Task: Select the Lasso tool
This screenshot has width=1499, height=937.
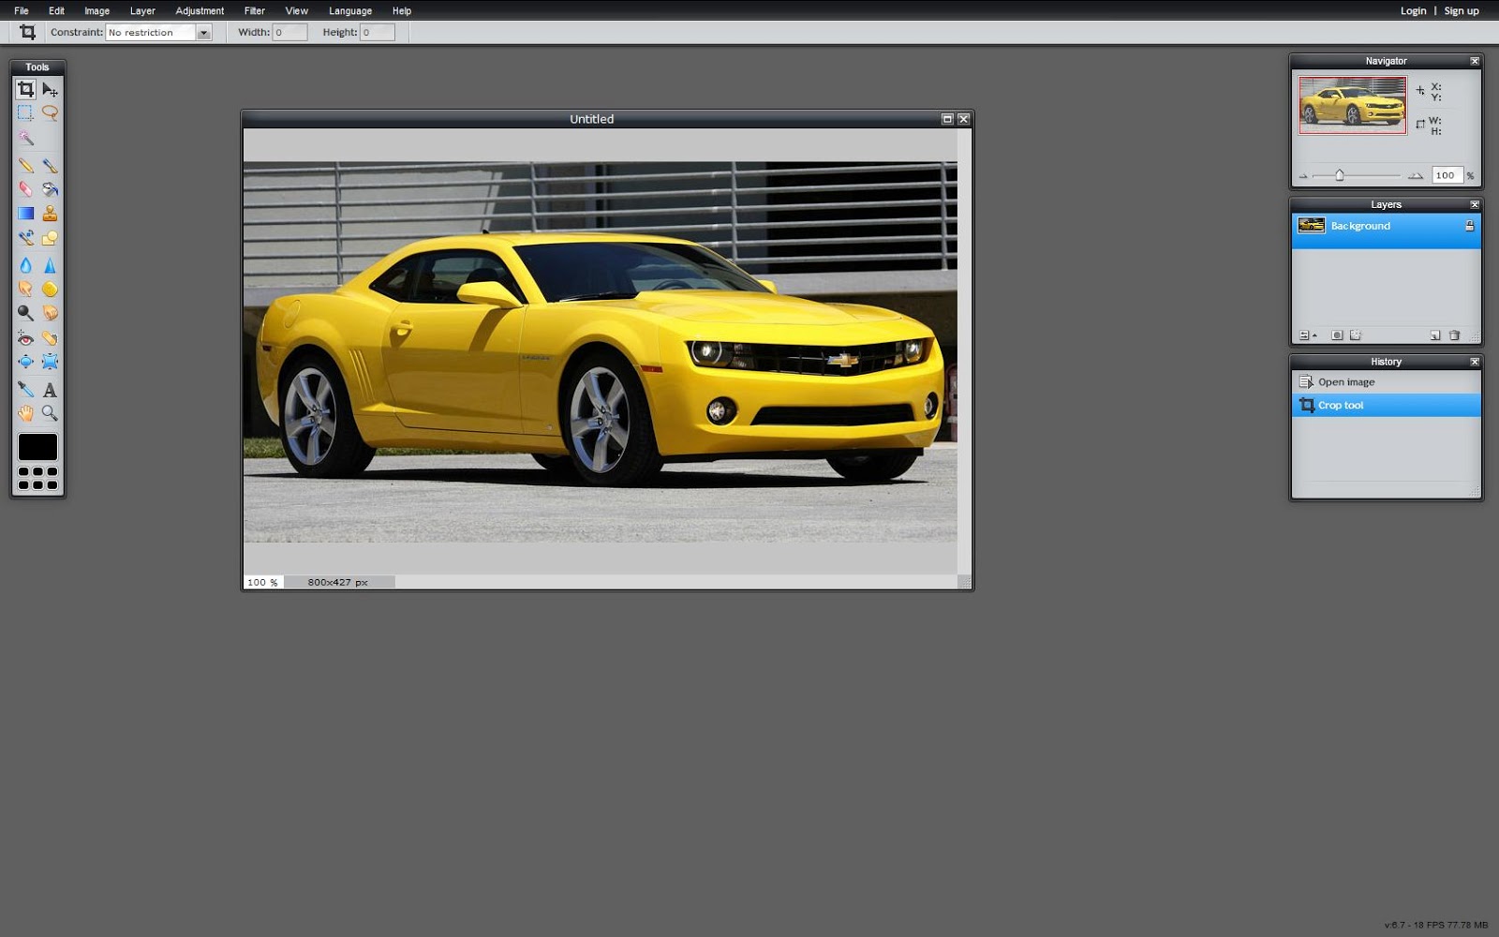Action: pyautogui.click(x=52, y=113)
